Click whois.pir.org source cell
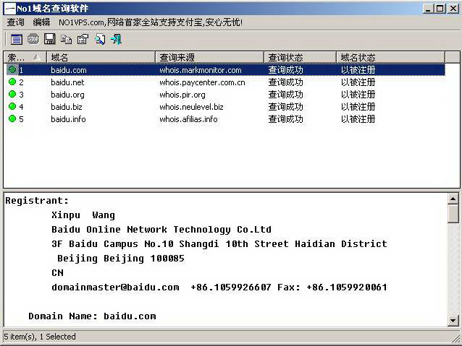The width and height of the screenshot is (462, 346). coord(182,95)
